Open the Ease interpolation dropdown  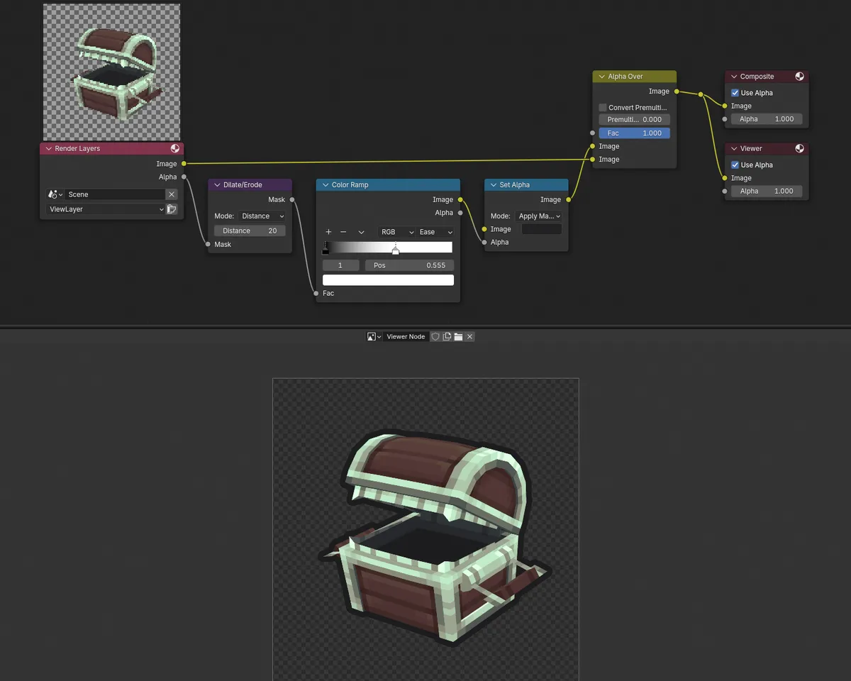click(435, 232)
